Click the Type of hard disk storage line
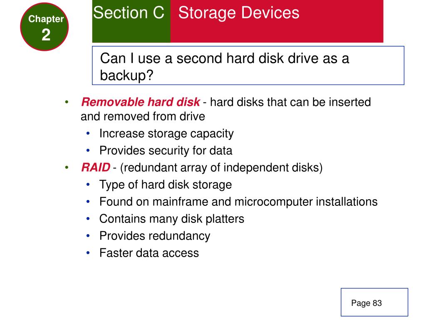The height and width of the screenshot is (320, 426). pos(166,185)
